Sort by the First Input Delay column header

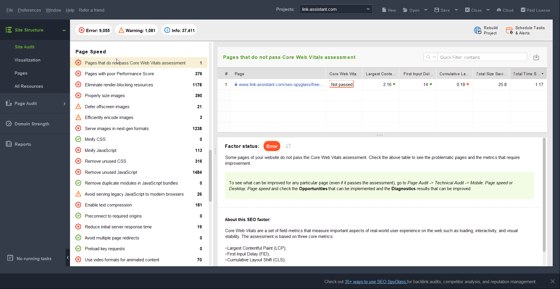(418, 74)
